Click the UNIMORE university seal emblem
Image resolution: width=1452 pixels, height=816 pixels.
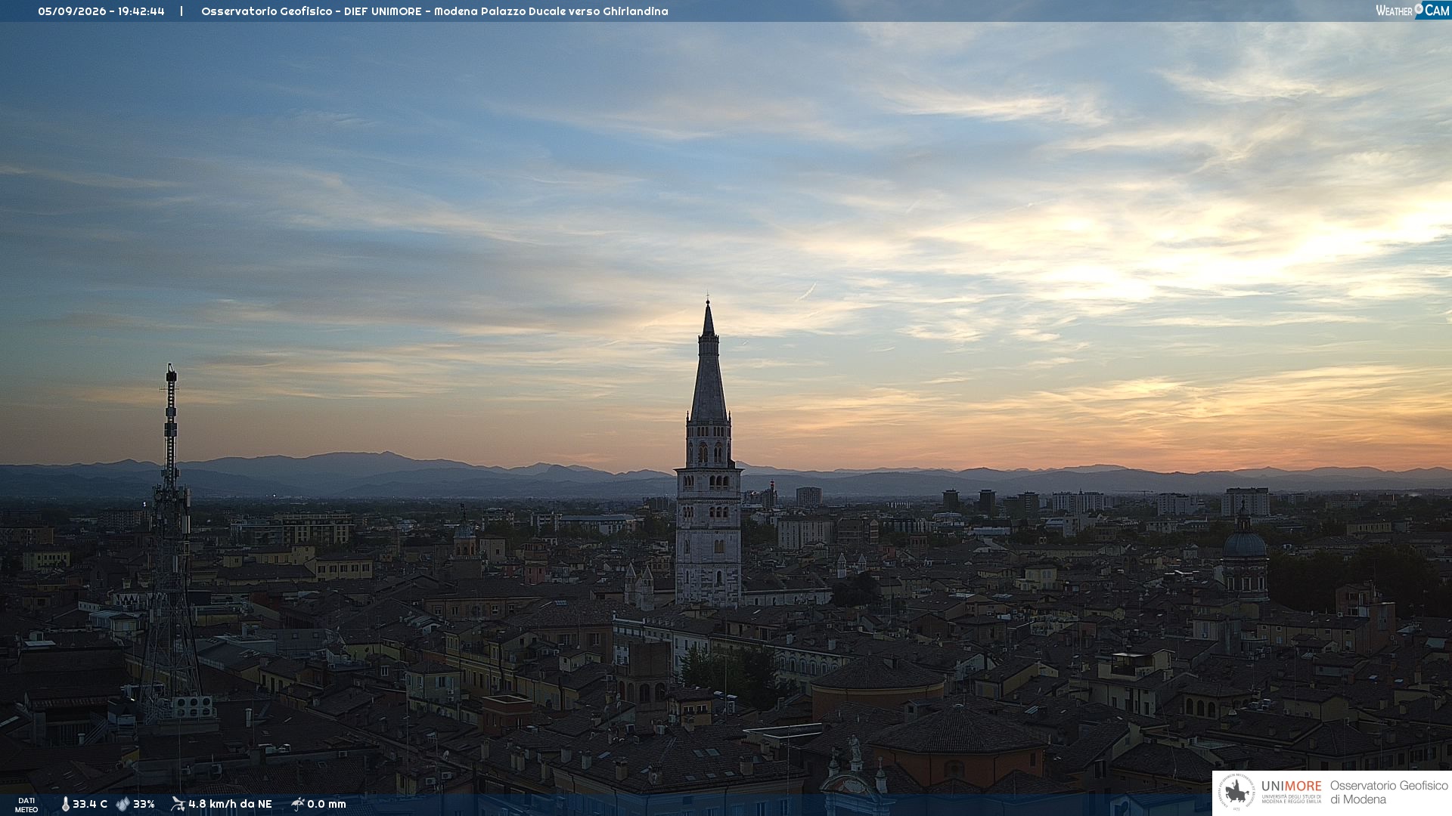tap(1236, 793)
